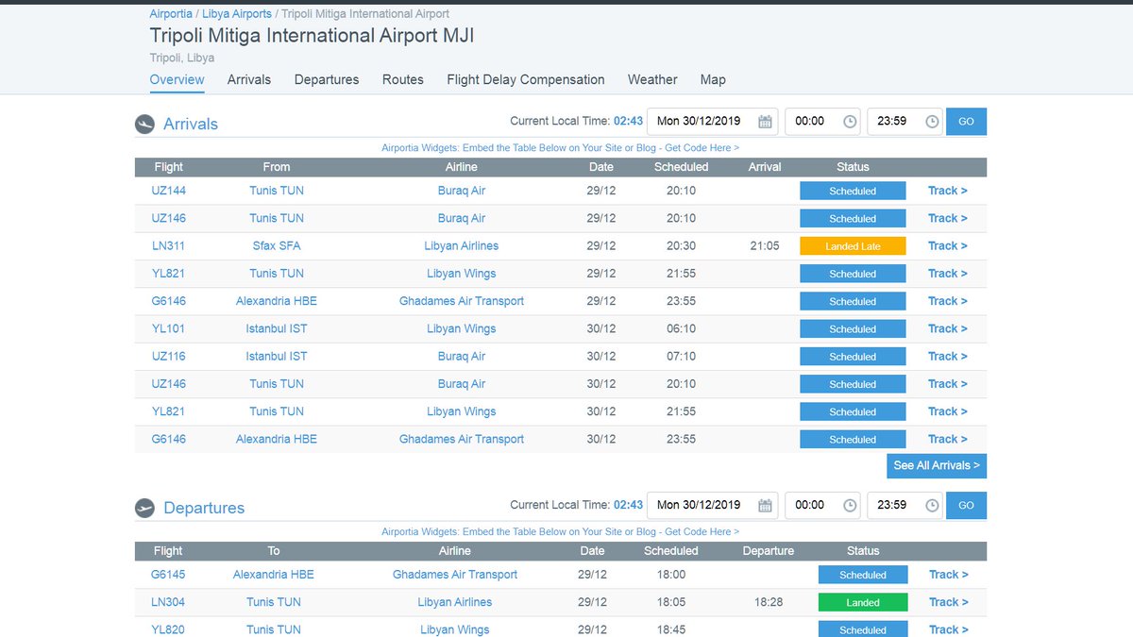This screenshot has width=1133, height=637.
Task: Open calendar icon in Departures date field
Action: click(x=765, y=506)
